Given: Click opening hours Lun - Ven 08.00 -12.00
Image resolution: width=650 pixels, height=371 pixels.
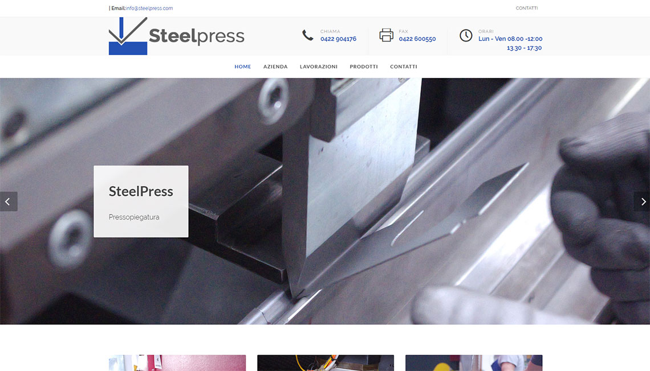Looking at the screenshot, I should [x=510, y=39].
